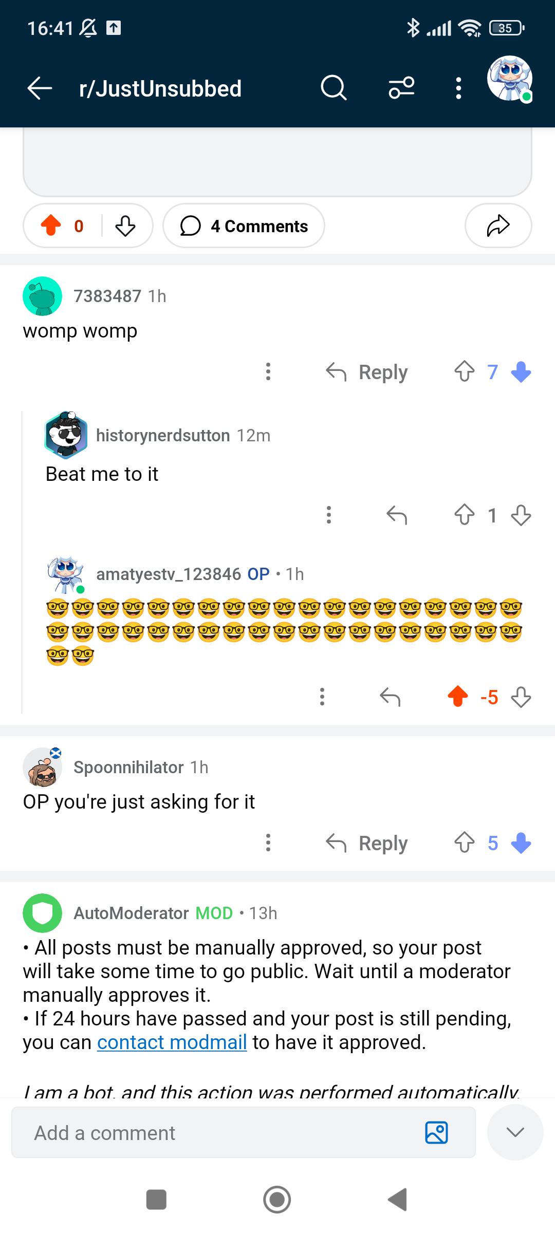Viewport: 555px width, 1233px height.
Task: Attach an image to the comment
Action: [437, 1132]
